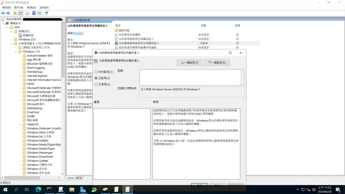
Task: Select the Windows Media Player tree folder
Action: point(41,149)
